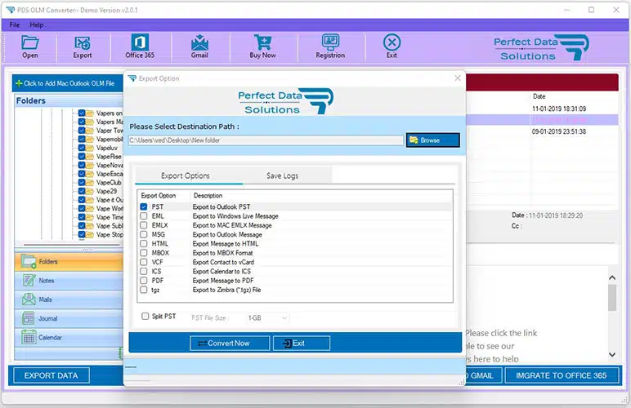Check the MSG export option
Screen dimensions: 631x408
[144, 234]
